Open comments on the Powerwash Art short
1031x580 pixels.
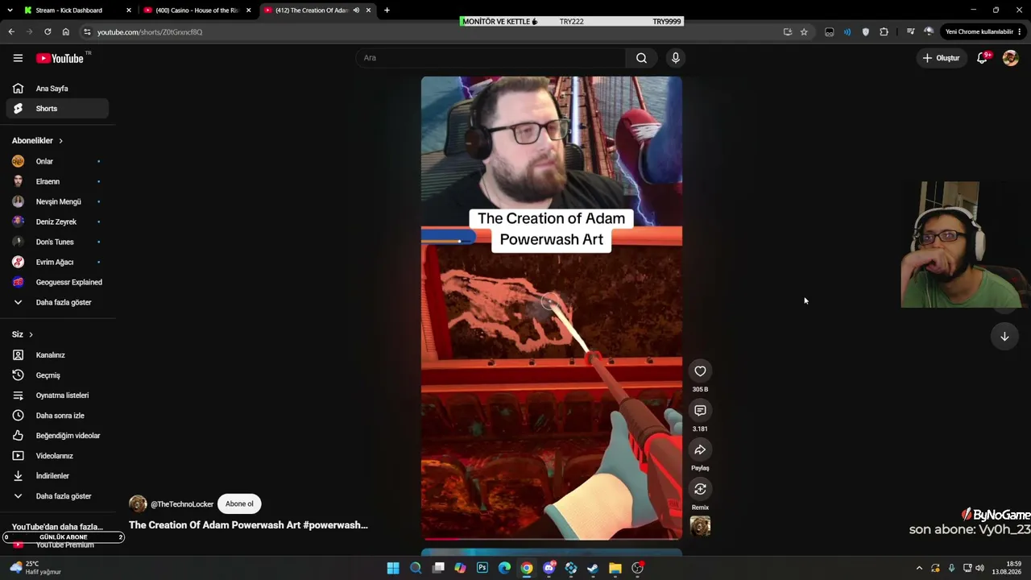pos(700,411)
